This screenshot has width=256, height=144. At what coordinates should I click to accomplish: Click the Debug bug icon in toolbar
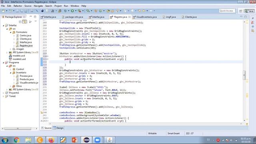point(65,11)
